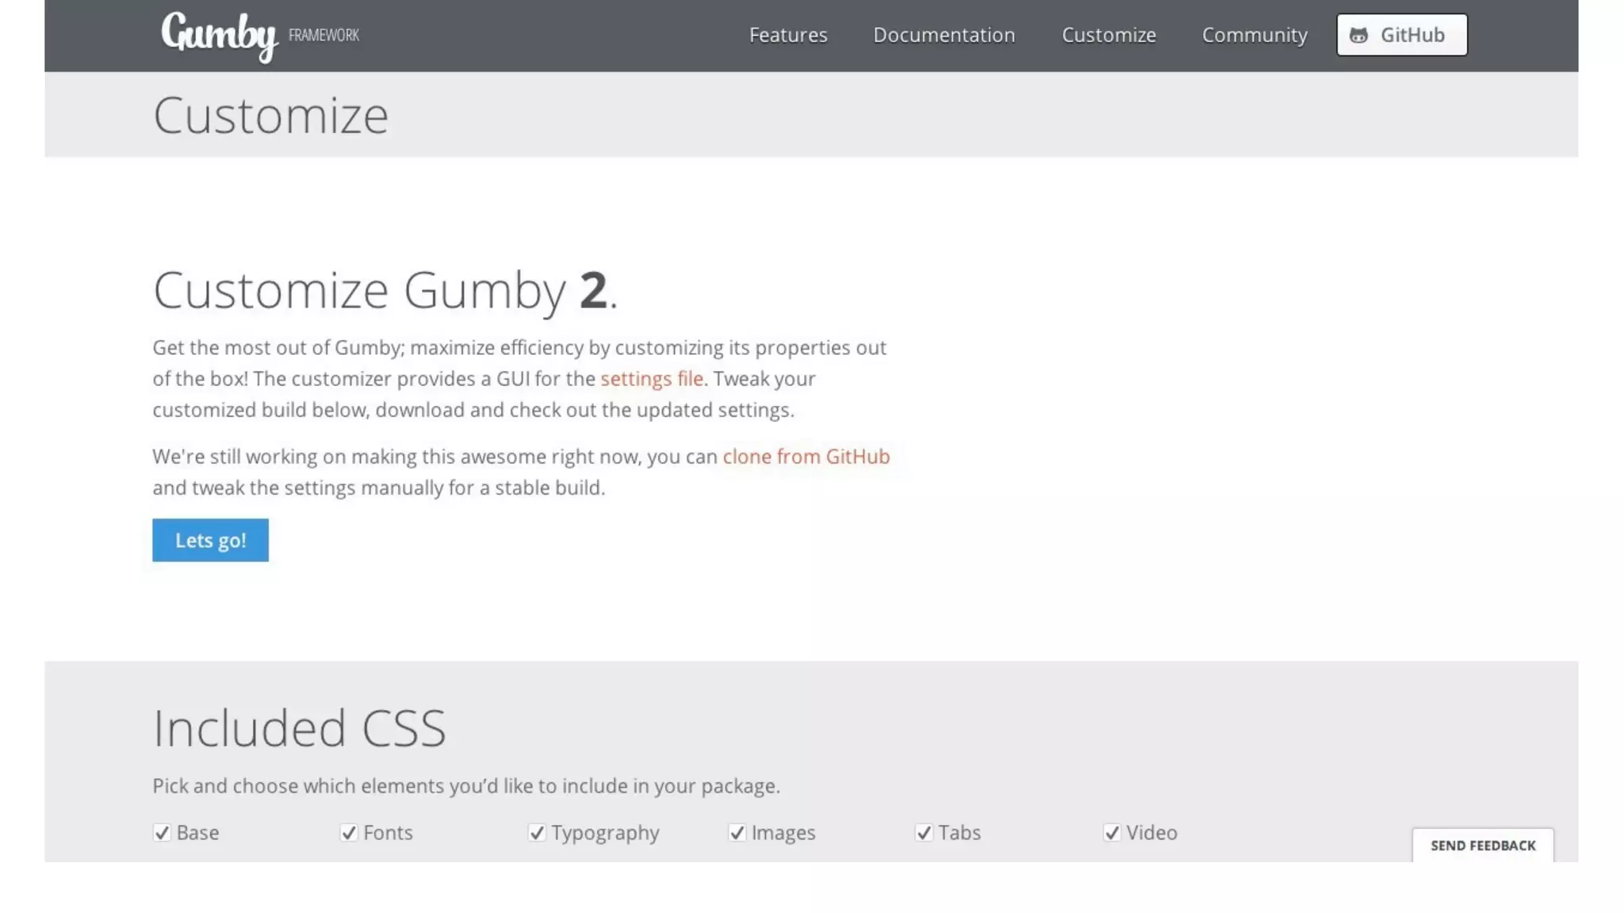Viewport: 1624px width, 913px height.
Task: Open the Features menu item
Action: [x=787, y=35]
